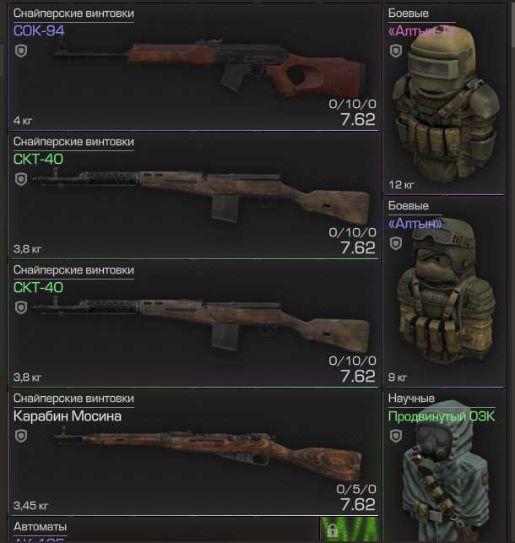Click shield icon on СОК-94 card
Viewport: 515px width, 543px height.
[21, 51]
